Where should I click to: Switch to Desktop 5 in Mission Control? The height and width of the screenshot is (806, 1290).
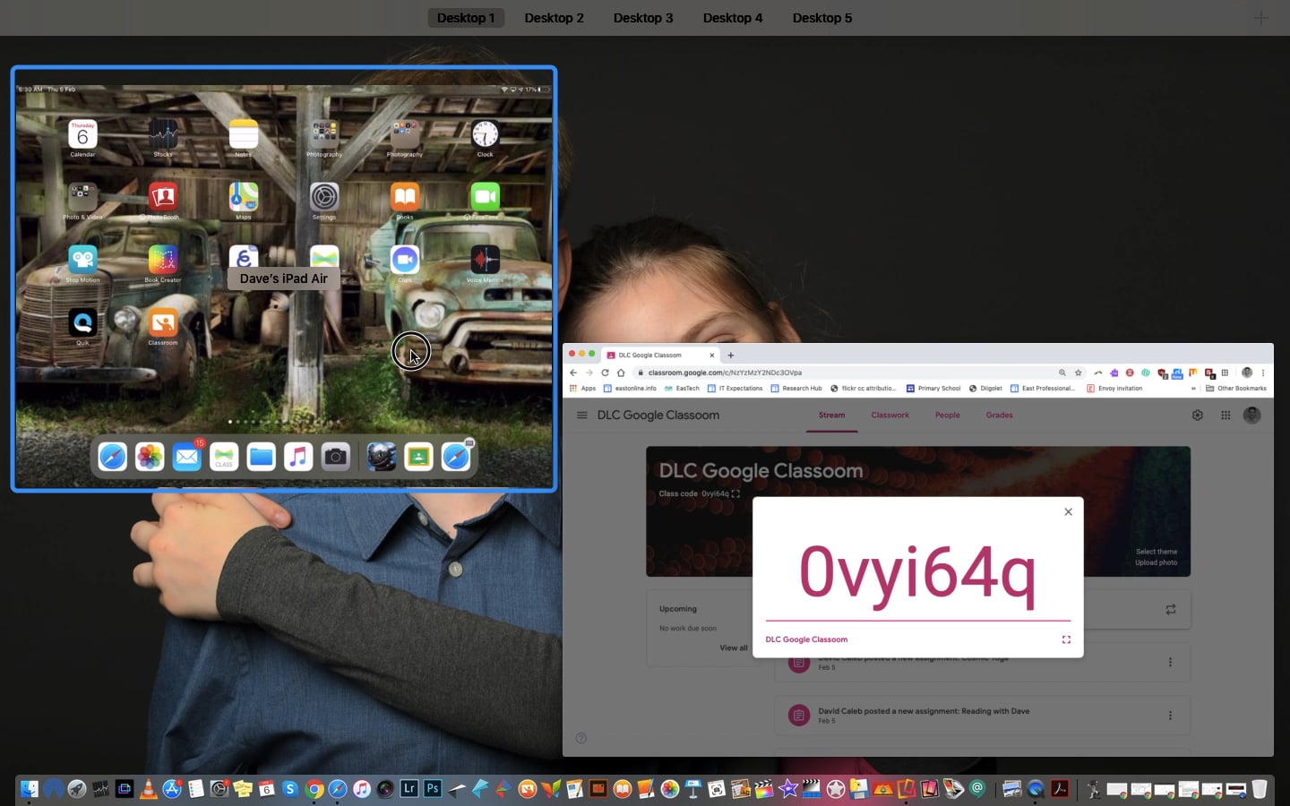(x=821, y=18)
